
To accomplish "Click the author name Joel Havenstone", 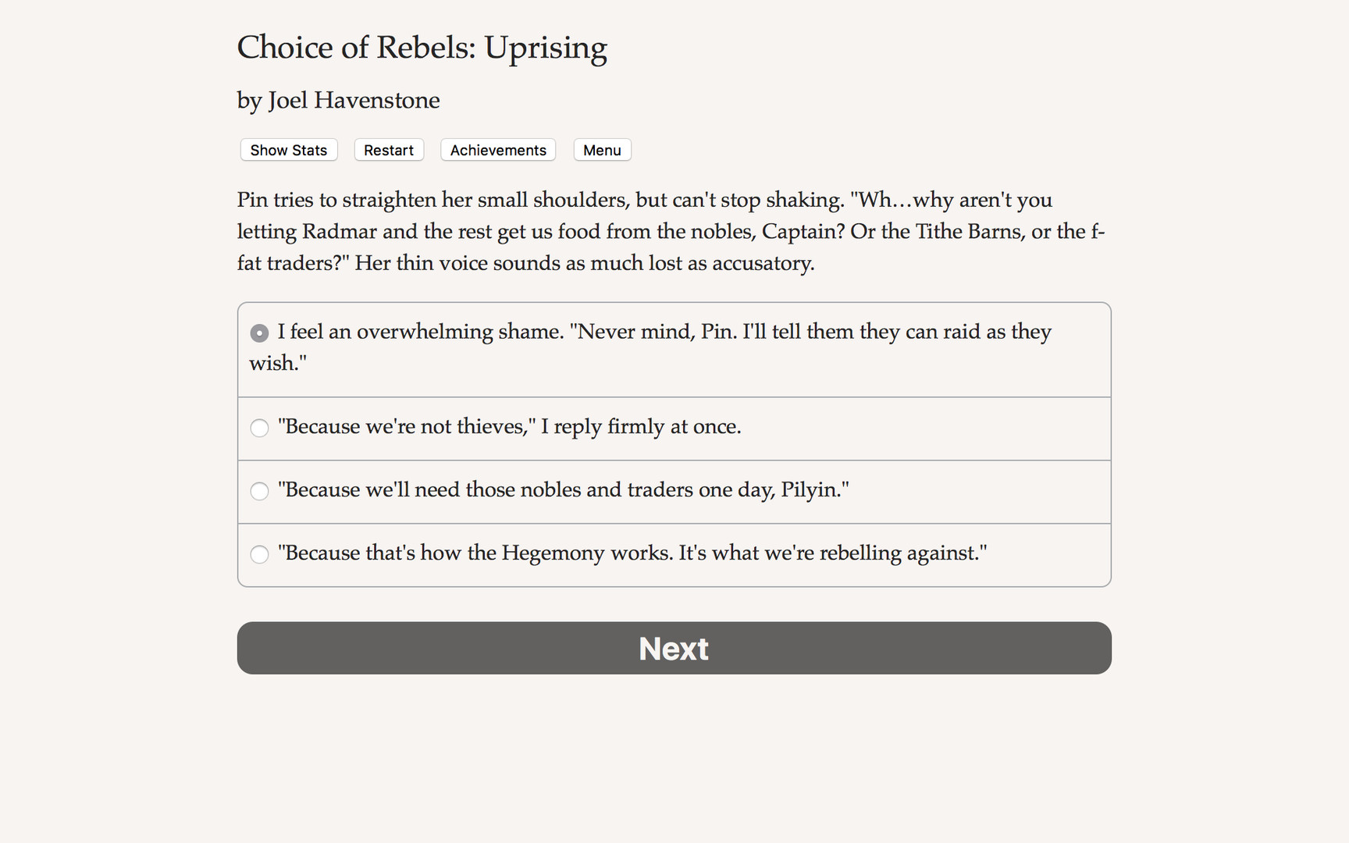I will 337,100.
